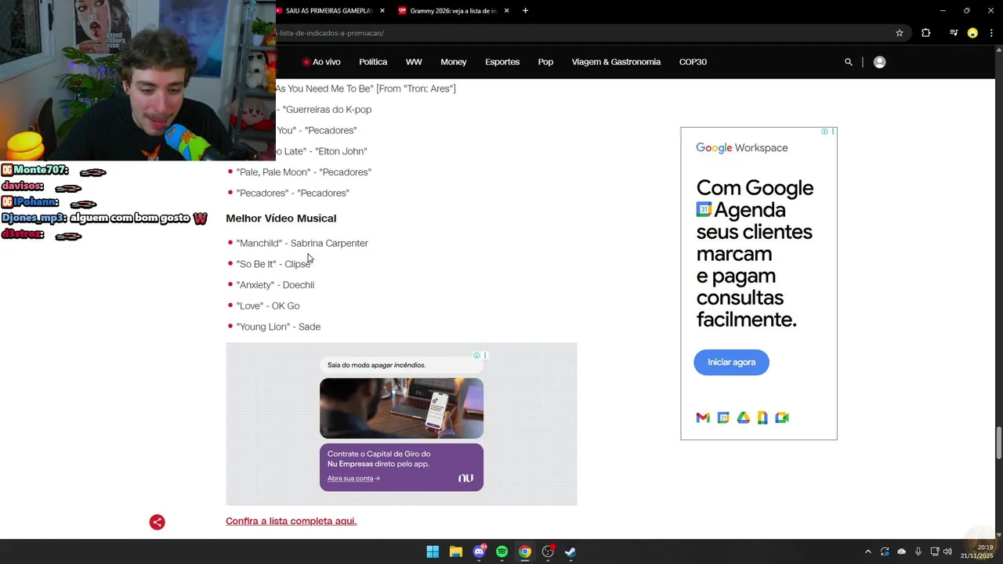Open the ad info icon on Workspace ad
This screenshot has height=564, width=1003.
(824, 132)
